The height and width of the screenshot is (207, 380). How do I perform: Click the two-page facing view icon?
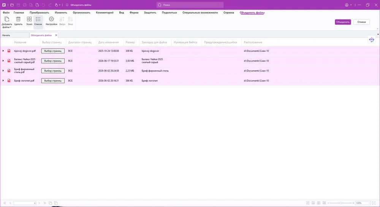coord(319,203)
